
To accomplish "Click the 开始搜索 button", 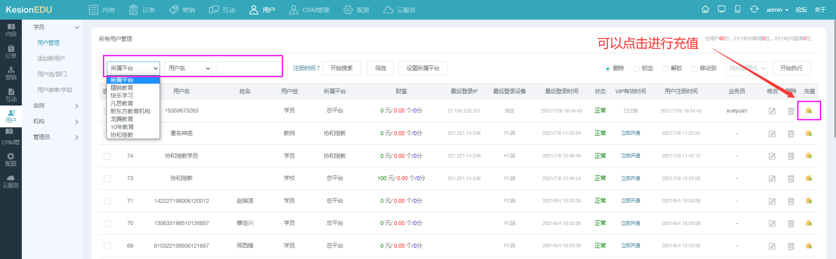I will (341, 68).
